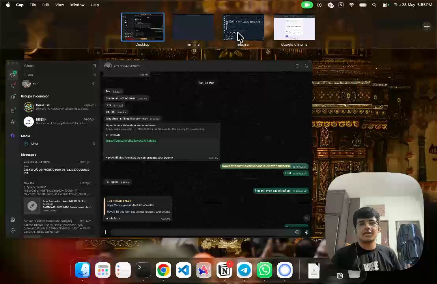Screen dimensions: 437x284
Task: Click the new chat compose icon
Action: (x=94, y=66)
